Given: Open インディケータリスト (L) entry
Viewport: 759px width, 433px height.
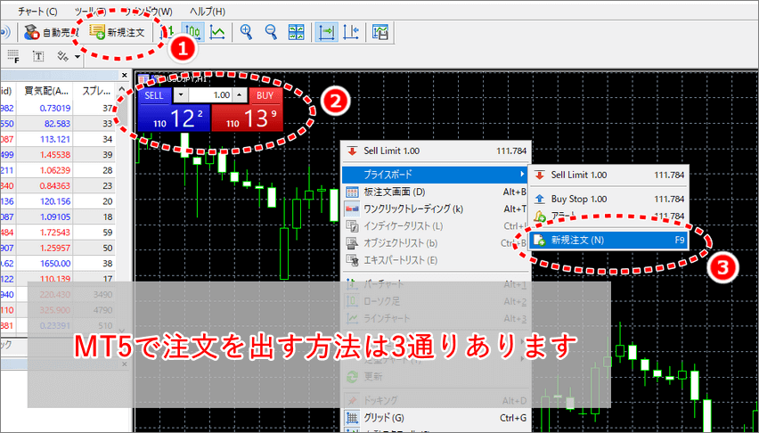Looking at the screenshot, I should pyautogui.click(x=437, y=225).
